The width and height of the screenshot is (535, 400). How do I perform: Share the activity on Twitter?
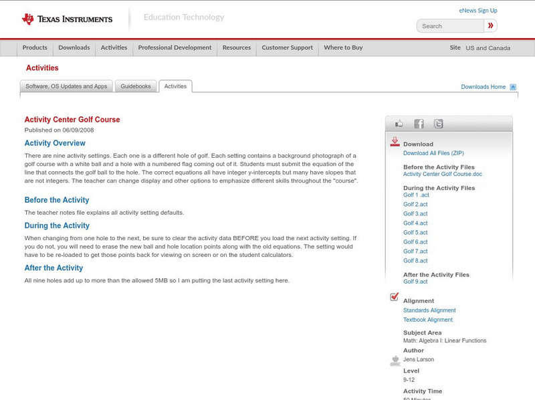pyautogui.click(x=438, y=124)
